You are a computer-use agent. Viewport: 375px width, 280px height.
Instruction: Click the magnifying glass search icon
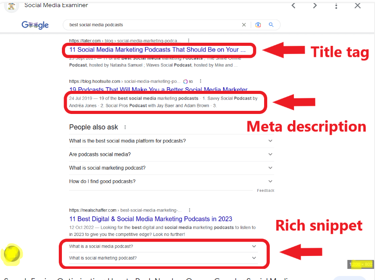tap(271, 25)
